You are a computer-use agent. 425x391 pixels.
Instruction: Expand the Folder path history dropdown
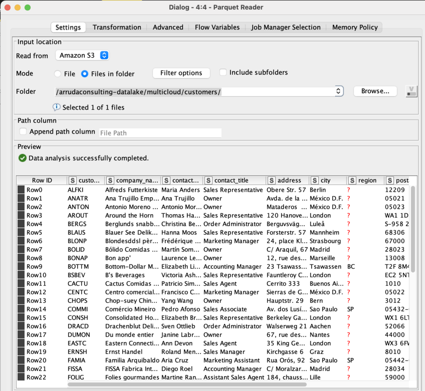[338, 91]
